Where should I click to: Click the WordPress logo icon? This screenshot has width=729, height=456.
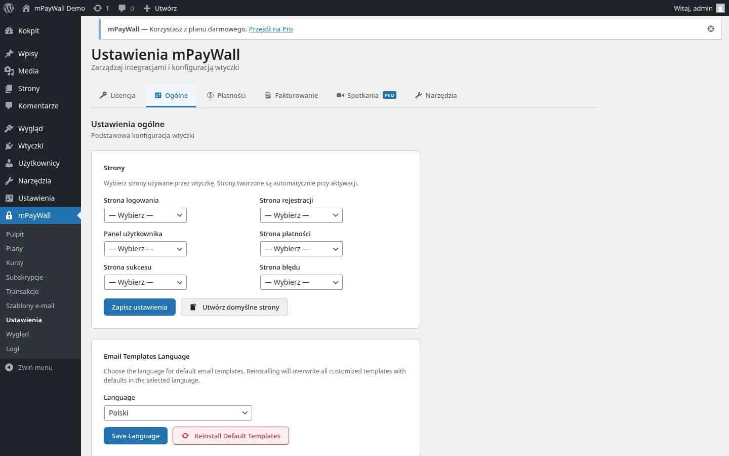click(x=9, y=8)
